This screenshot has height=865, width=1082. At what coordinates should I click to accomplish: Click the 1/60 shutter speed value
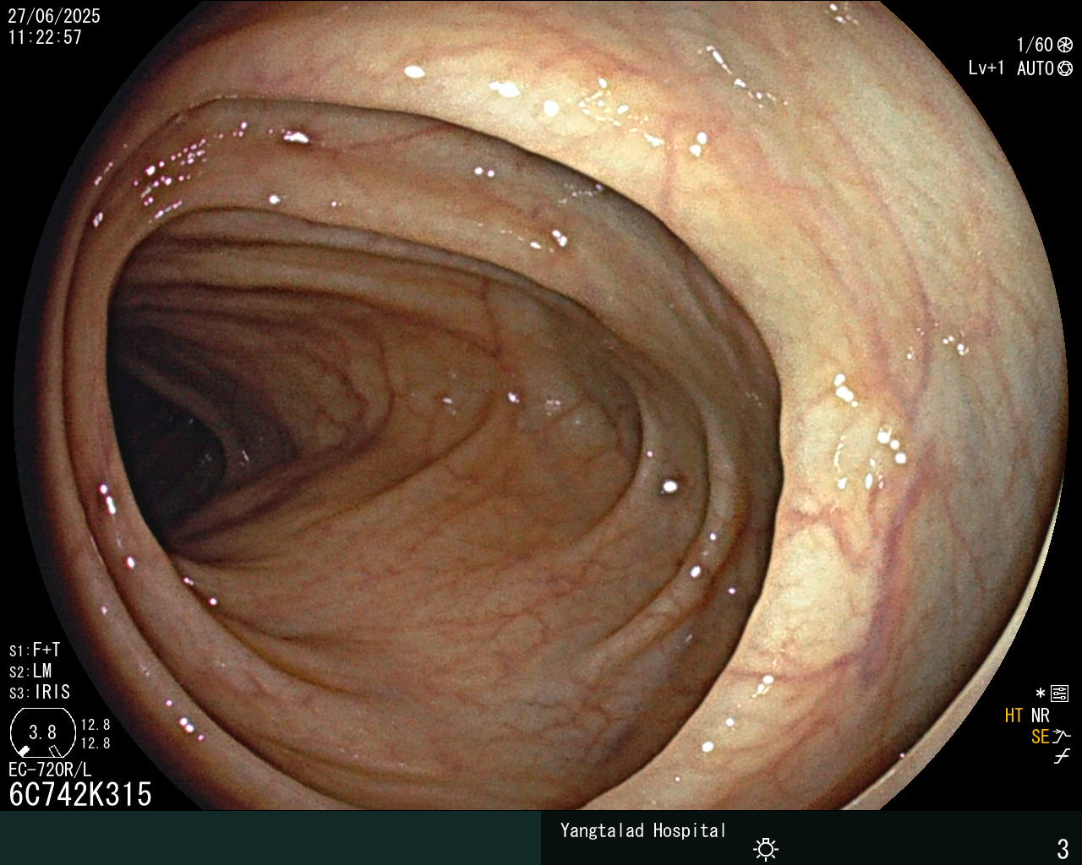1036,46
